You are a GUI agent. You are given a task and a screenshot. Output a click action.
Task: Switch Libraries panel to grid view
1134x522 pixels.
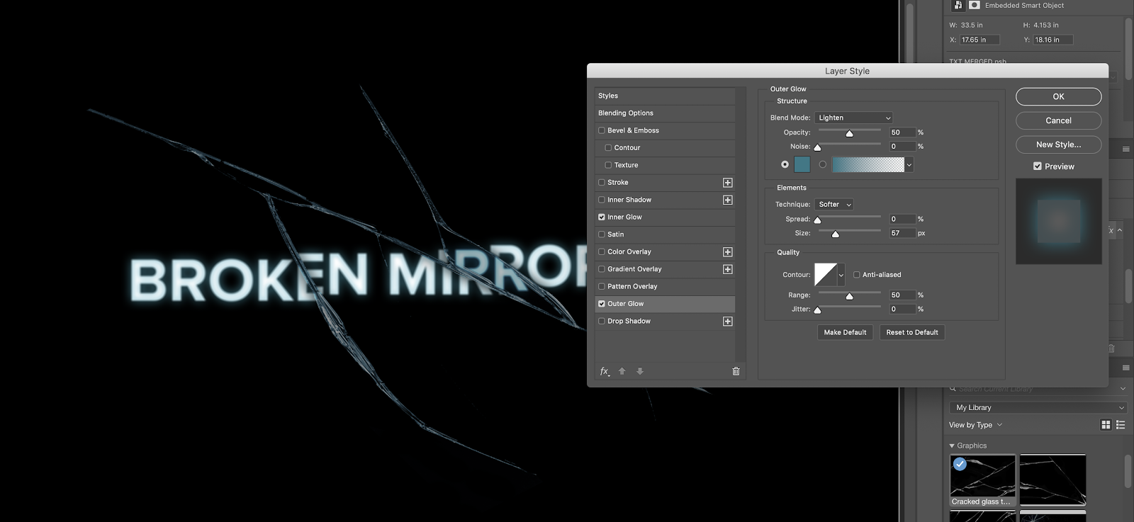pyautogui.click(x=1106, y=425)
